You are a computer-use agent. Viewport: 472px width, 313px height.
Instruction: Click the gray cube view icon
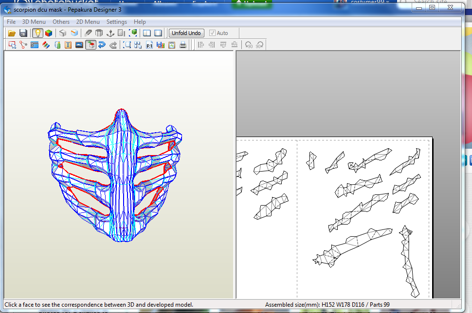click(x=63, y=33)
